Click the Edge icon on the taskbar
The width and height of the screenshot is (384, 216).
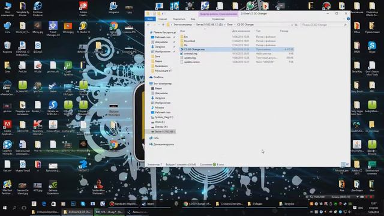44,204
